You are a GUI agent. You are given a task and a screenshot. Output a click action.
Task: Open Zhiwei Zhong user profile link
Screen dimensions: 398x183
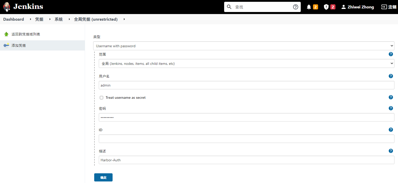pos(361,7)
